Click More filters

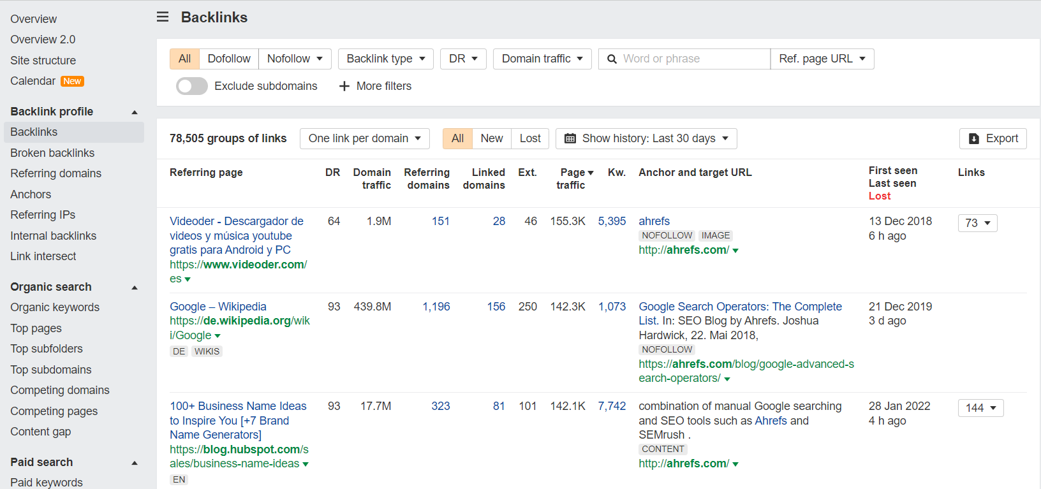coord(375,86)
